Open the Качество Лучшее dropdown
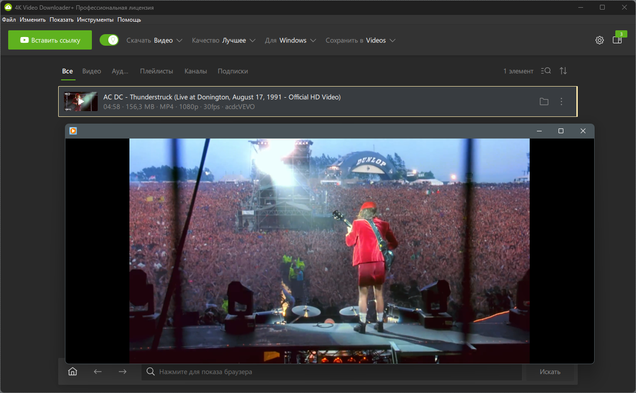 coord(224,40)
